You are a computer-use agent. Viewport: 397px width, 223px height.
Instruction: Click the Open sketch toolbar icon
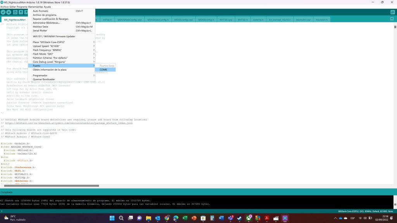[x=21, y=12]
